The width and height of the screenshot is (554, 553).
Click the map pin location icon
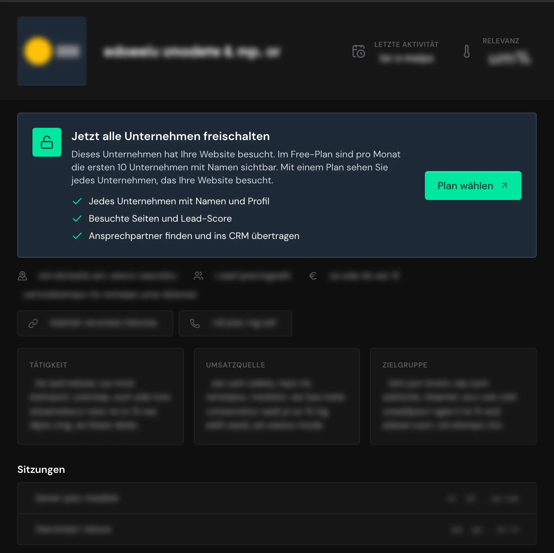point(22,276)
